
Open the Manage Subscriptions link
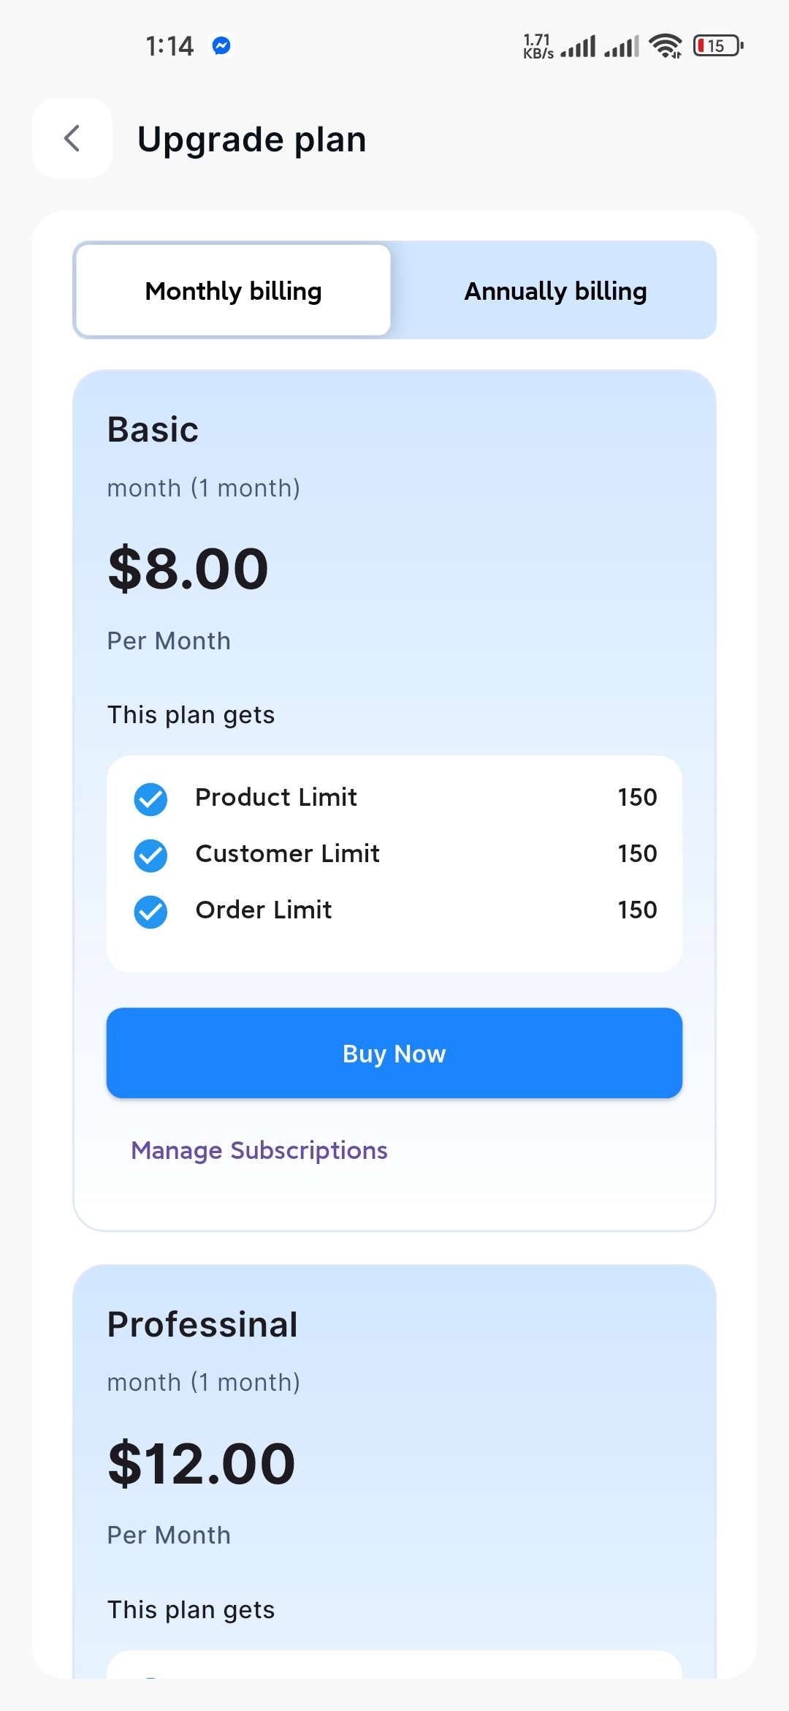click(259, 1150)
